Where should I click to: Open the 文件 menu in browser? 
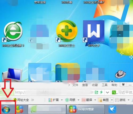click(75, 85)
